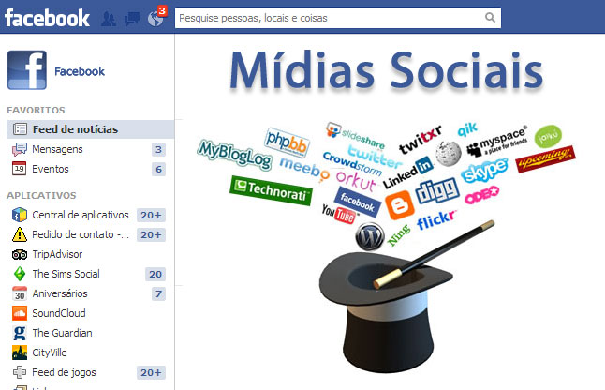605x390 pixels.
Task: Click the search magnifier button
Action: (490, 18)
